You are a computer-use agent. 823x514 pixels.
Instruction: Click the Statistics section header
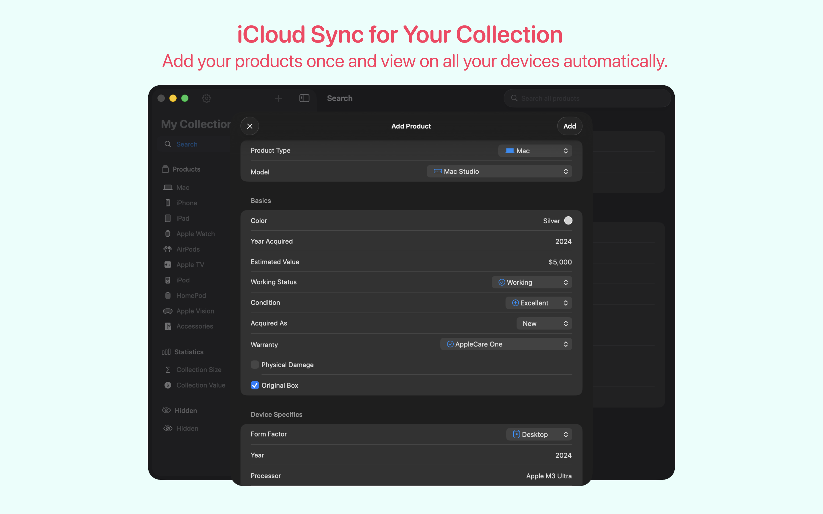pyautogui.click(x=189, y=352)
